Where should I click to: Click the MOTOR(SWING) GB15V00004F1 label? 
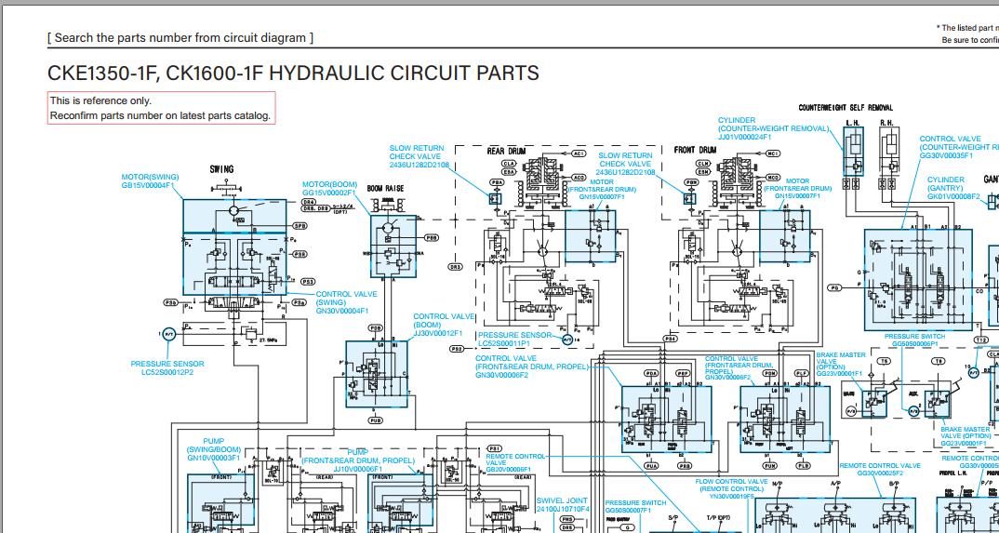pos(151,181)
